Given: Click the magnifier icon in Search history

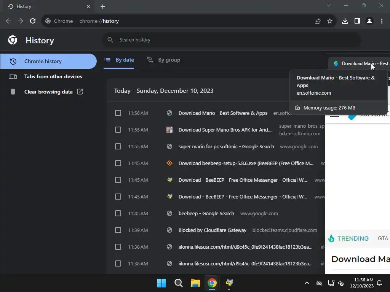Looking at the screenshot, I should [110, 40].
